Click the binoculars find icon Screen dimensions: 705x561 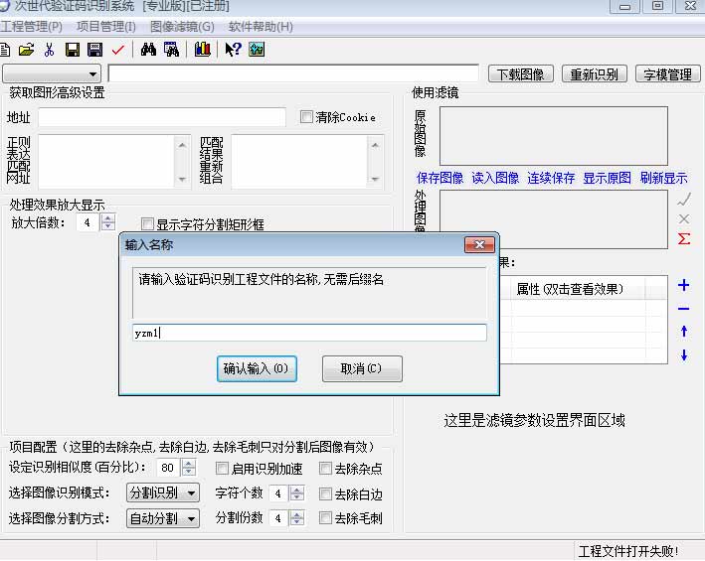148,50
